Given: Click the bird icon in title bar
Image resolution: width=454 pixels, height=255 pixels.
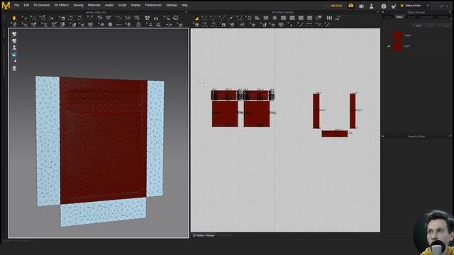Looking at the screenshot, I should point(394,6).
